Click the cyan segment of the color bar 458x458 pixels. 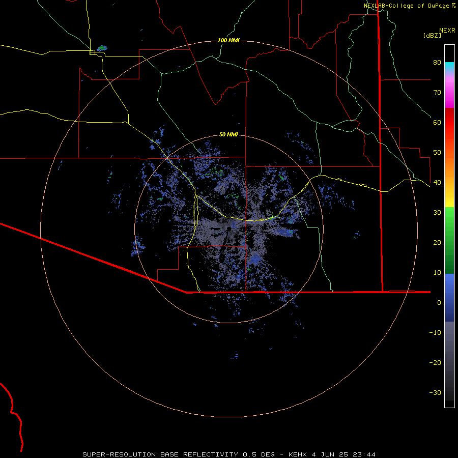(x=449, y=66)
